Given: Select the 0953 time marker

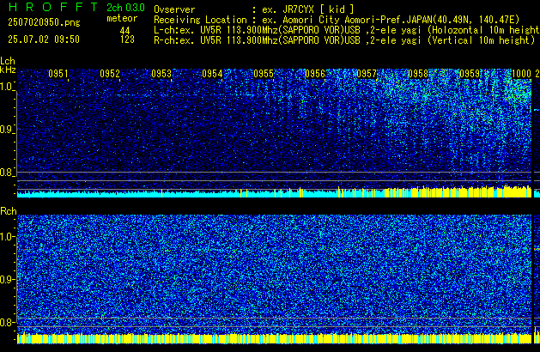Looking at the screenshot, I should pyautogui.click(x=161, y=74).
